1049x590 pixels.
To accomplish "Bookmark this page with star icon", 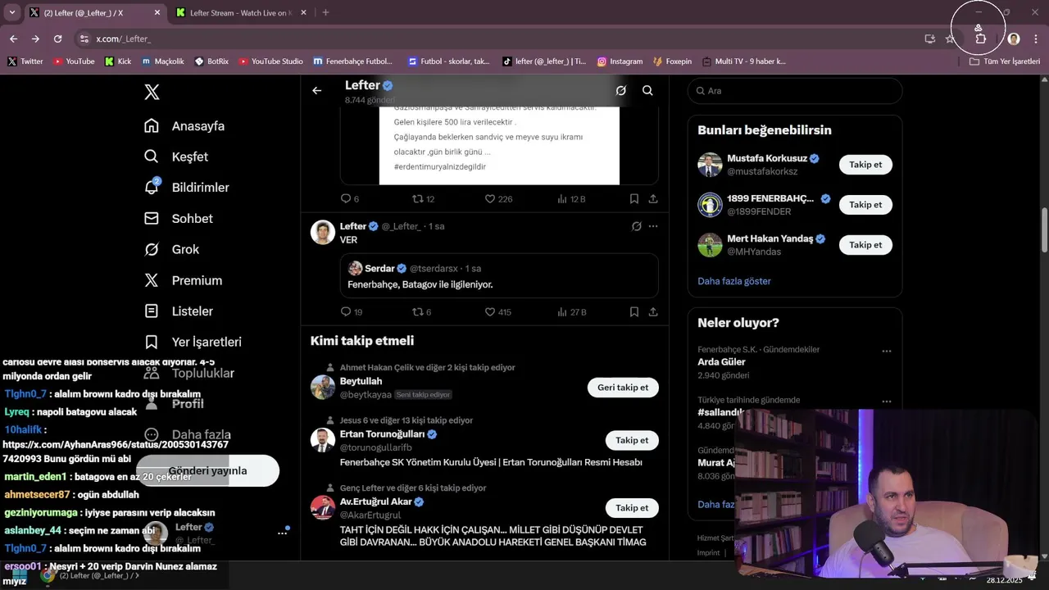I will (x=950, y=39).
